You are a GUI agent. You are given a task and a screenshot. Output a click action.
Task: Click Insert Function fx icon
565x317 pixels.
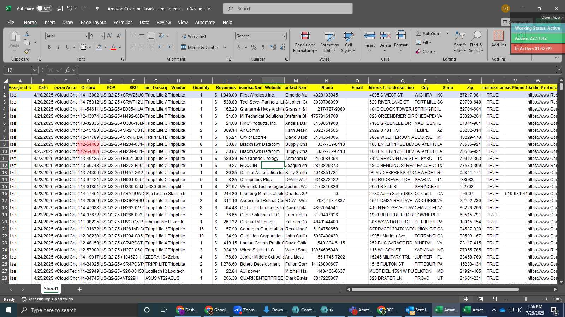coord(68,70)
